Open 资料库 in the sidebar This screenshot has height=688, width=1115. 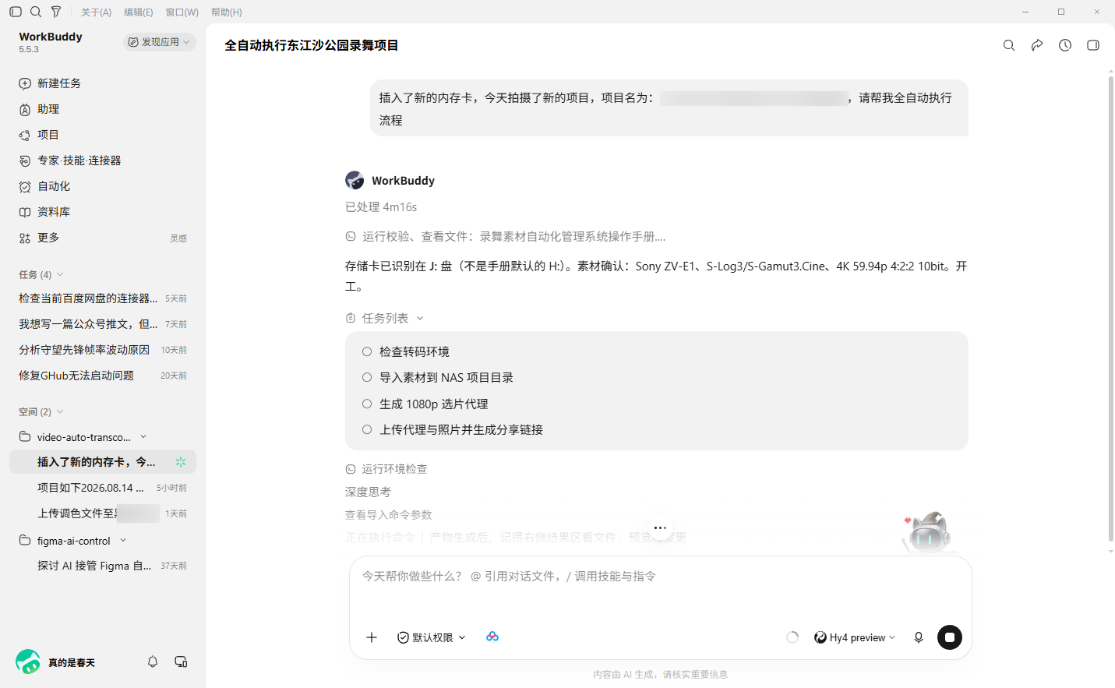103,212
